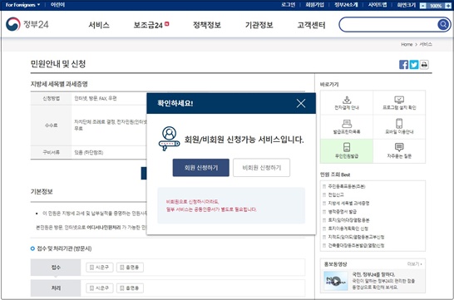Screen dimensions: 454x300
Task: Click the print page icon
Action: coord(424,65)
